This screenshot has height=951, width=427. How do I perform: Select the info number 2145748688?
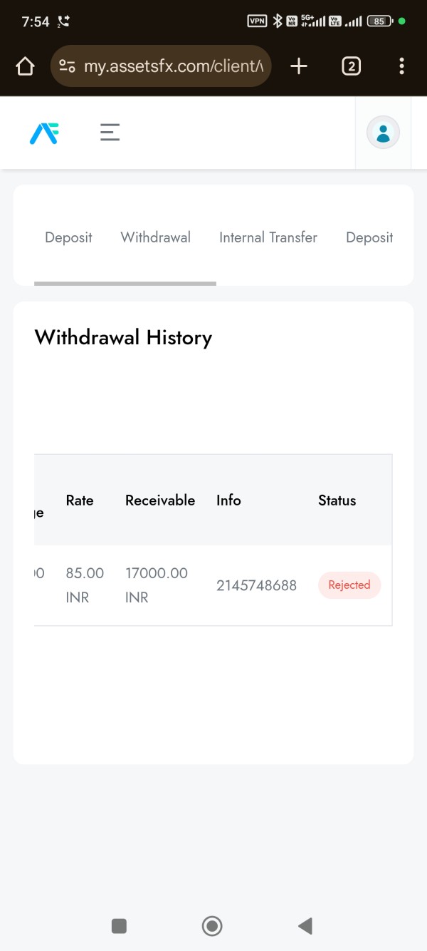point(256,585)
